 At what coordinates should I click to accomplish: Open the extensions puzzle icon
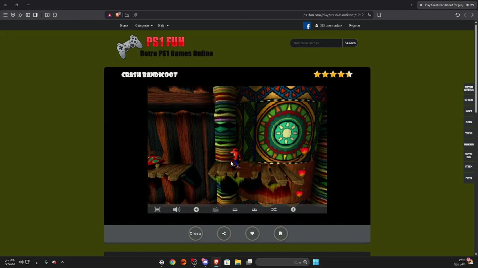click(x=55, y=15)
